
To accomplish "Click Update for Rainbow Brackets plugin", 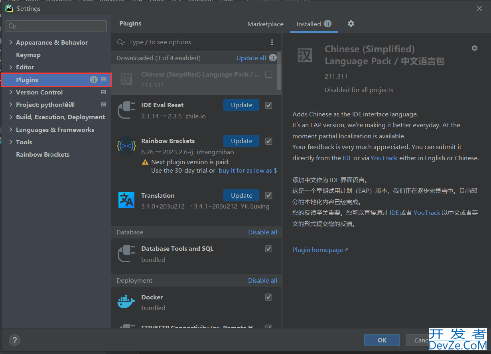I will pos(241,141).
